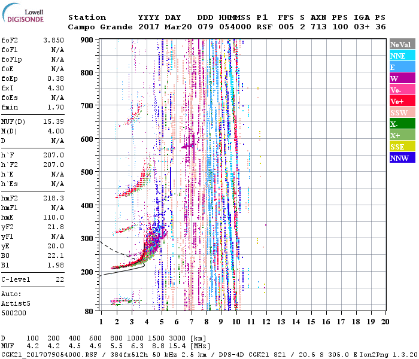Screen dimensions: 419x359
Task: Select the Vo+ red legend swatch
Action: [402, 101]
